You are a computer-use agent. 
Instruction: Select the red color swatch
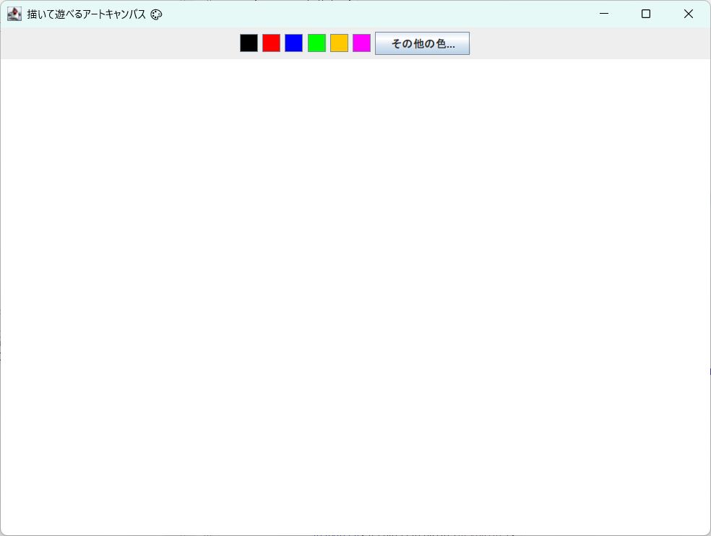pos(271,43)
